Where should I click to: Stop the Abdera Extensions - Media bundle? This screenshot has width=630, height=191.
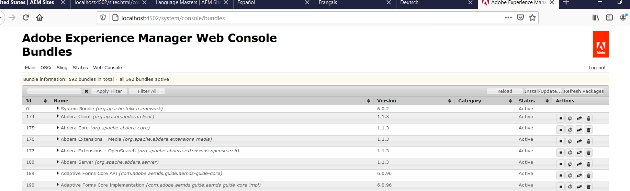tap(561, 141)
